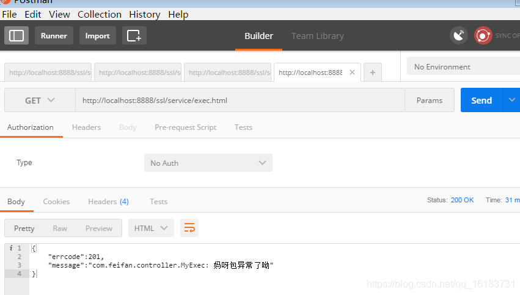Open the Collection menu
The image size is (520, 295).
[x=100, y=14]
